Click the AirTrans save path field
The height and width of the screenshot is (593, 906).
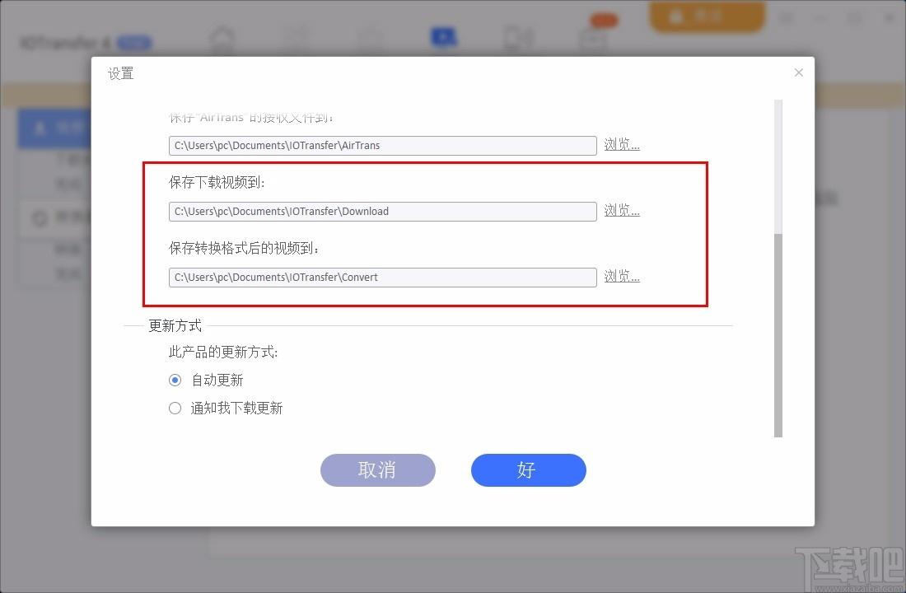382,146
